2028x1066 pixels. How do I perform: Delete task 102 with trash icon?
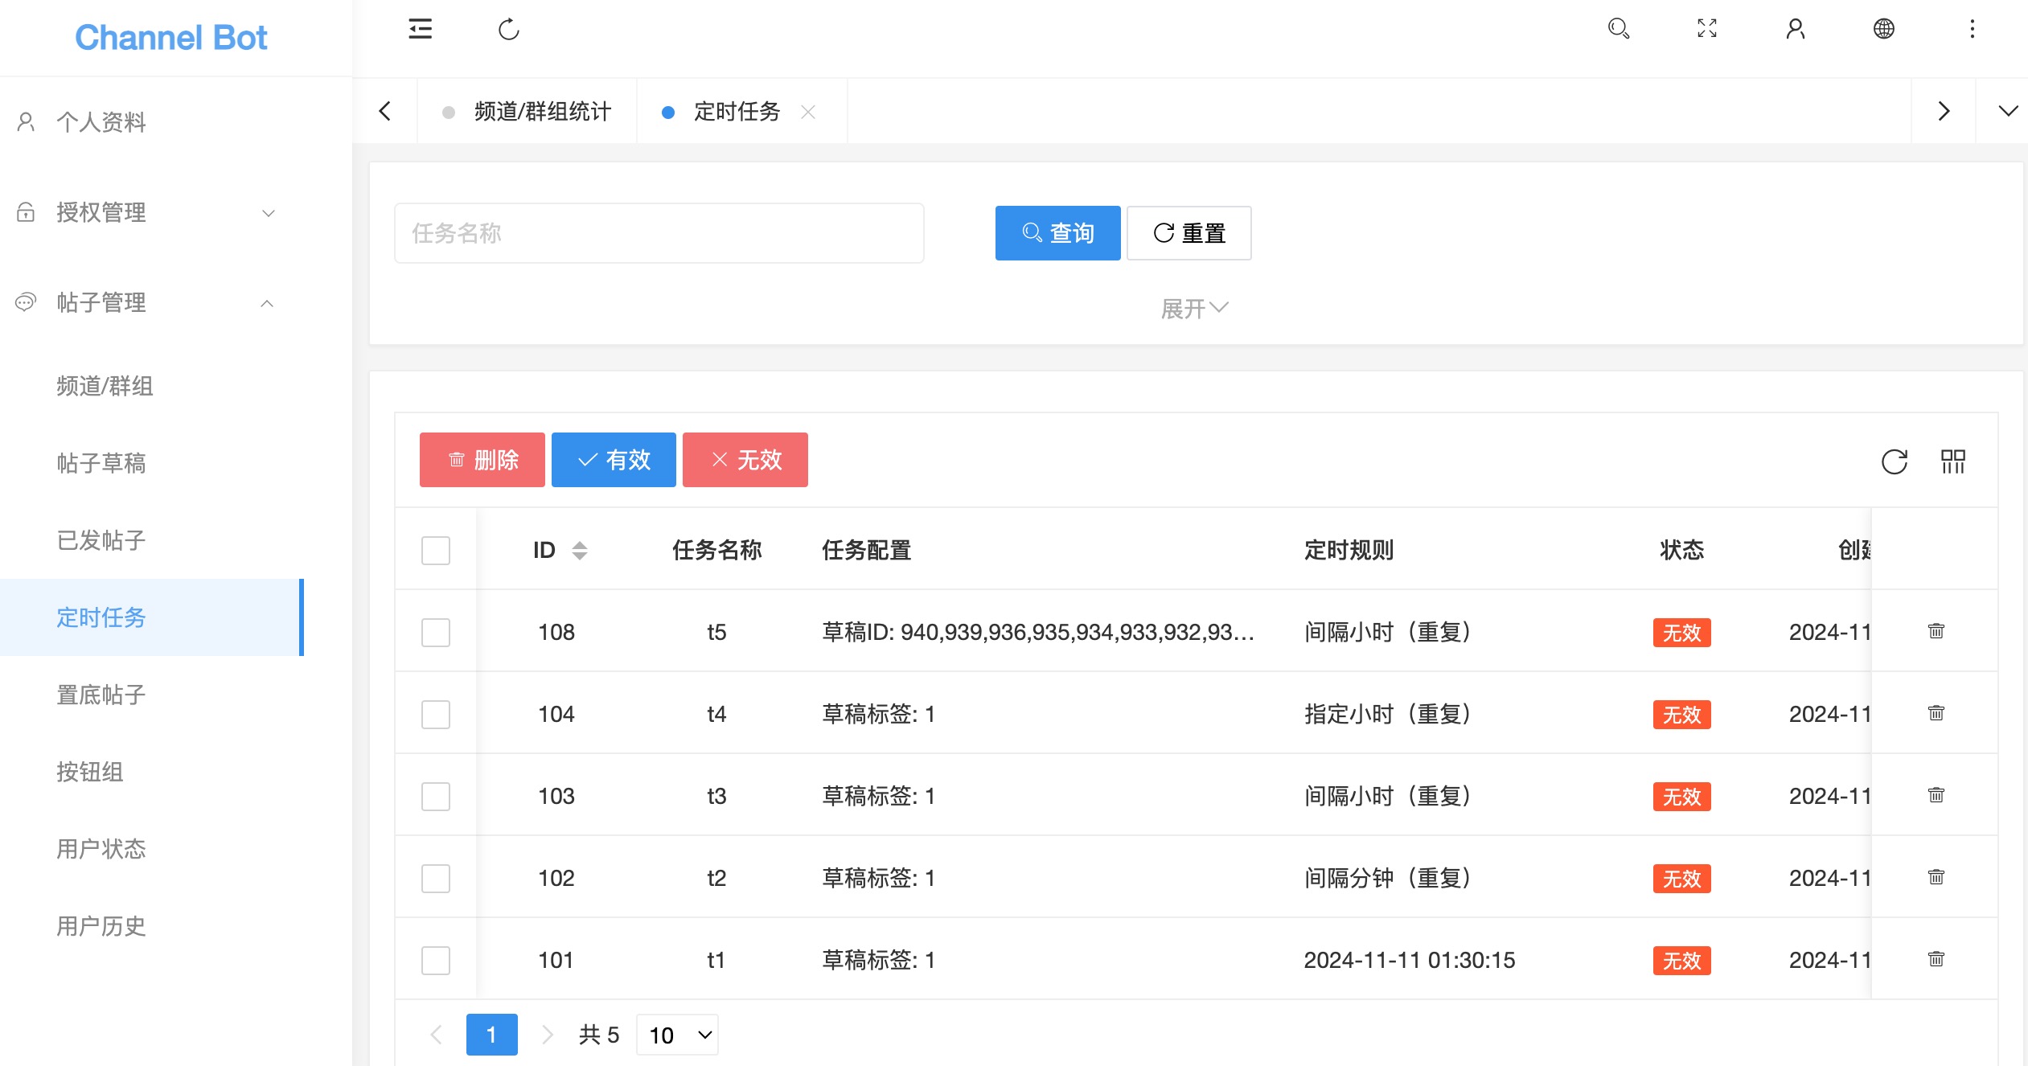coord(1936,877)
